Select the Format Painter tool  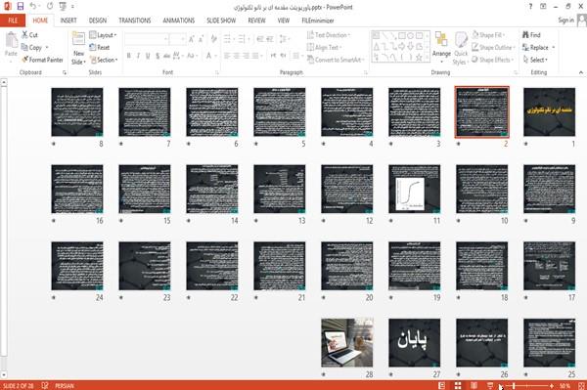[x=42, y=60]
